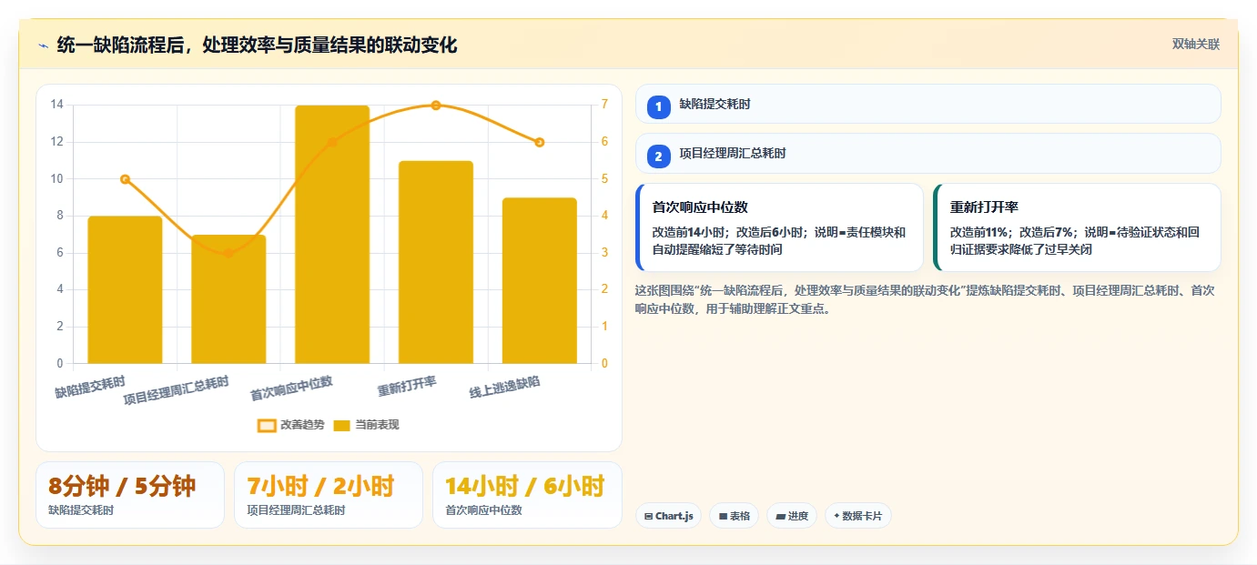Click the 首次响应中位数 axis label under chart

(291, 388)
